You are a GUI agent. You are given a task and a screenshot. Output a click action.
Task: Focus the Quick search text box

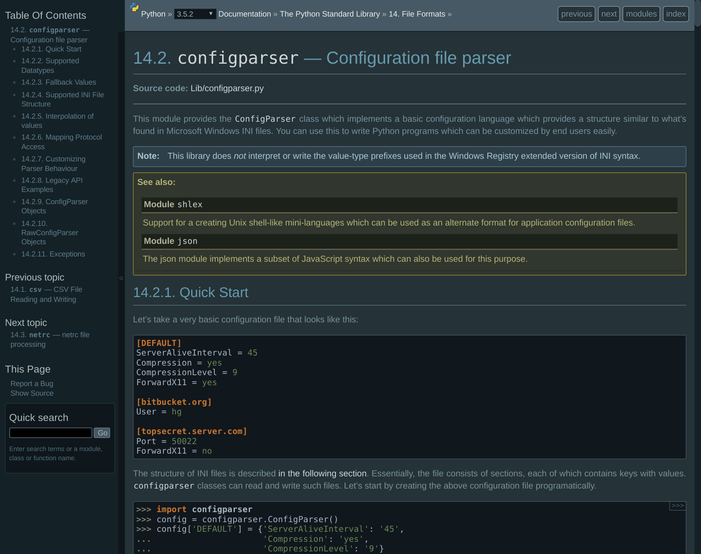pos(51,433)
